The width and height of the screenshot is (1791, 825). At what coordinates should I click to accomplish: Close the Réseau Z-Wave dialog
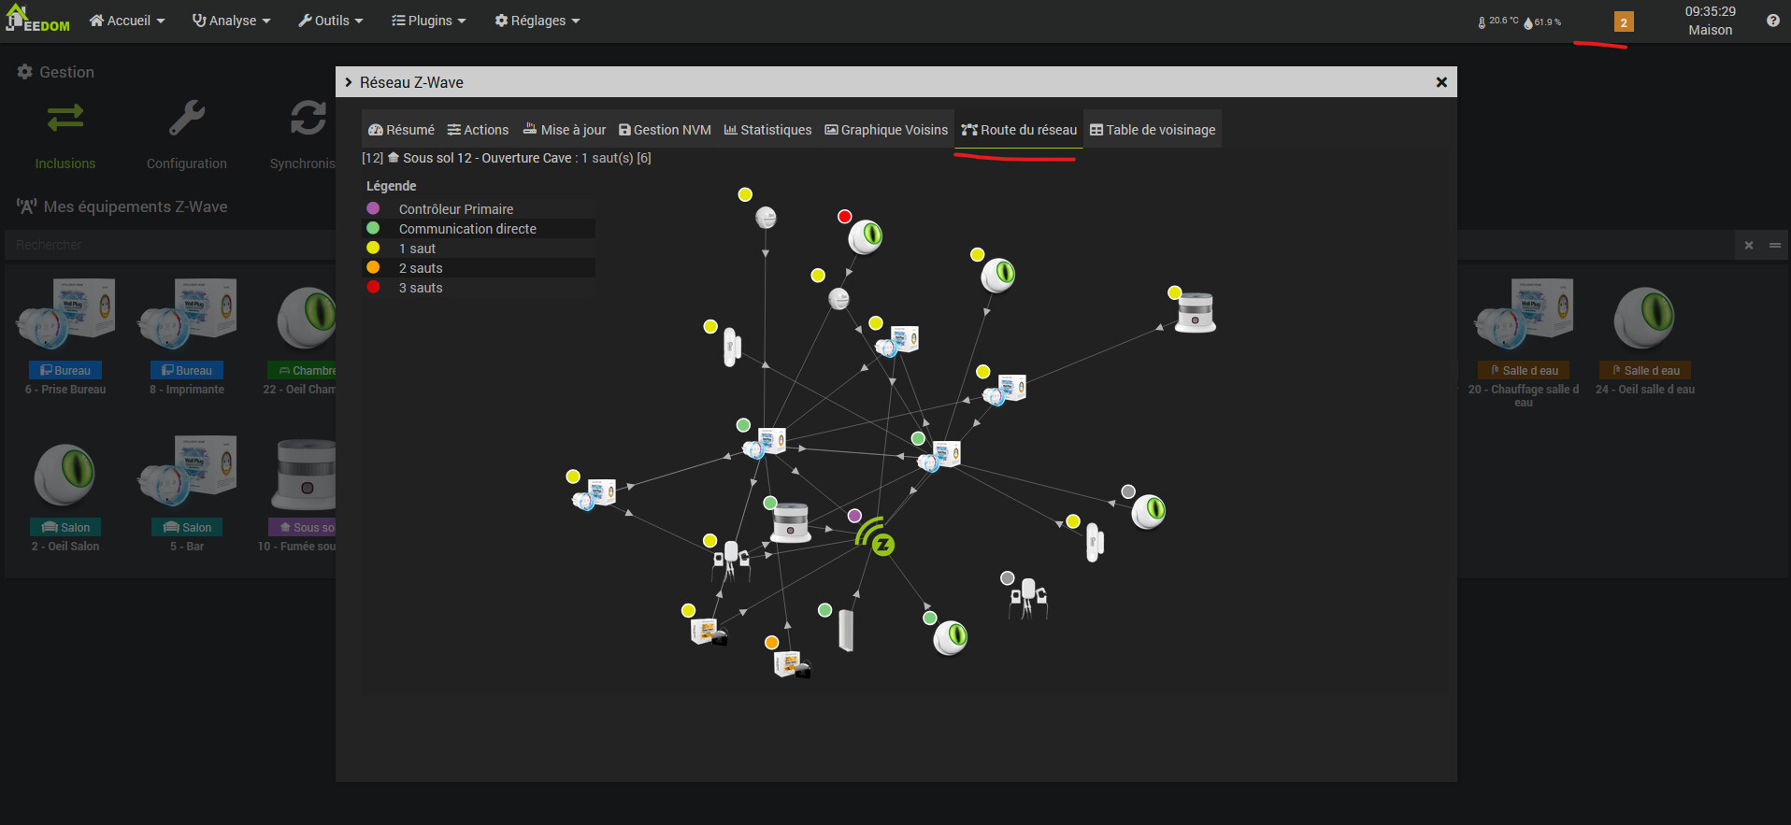pos(1441,82)
